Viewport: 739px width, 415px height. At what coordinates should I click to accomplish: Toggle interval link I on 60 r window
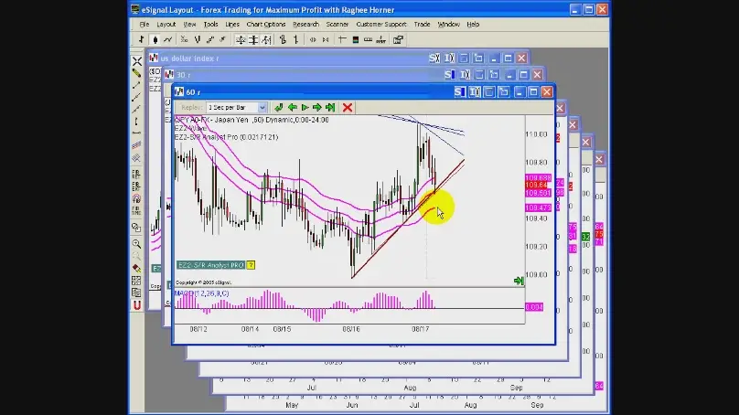(475, 91)
